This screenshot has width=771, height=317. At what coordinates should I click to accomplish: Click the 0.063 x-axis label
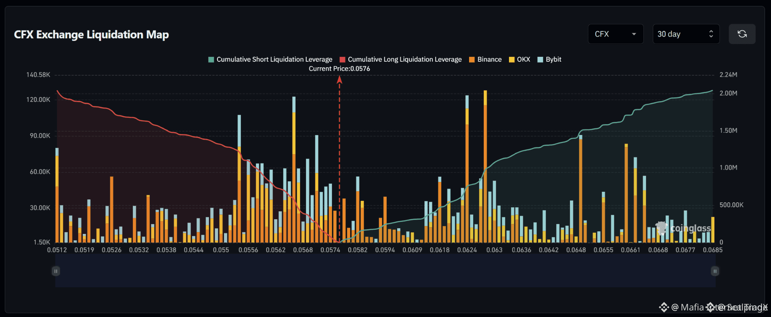coord(494,250)
